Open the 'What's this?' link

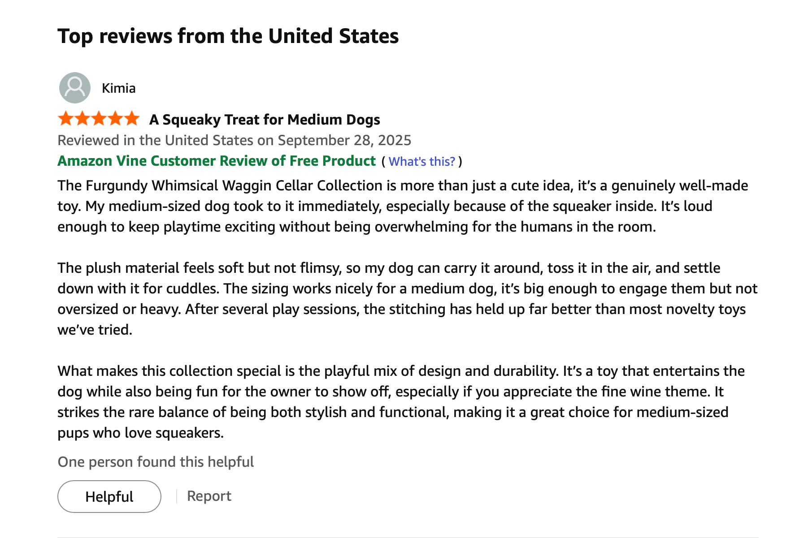[421, 161]
